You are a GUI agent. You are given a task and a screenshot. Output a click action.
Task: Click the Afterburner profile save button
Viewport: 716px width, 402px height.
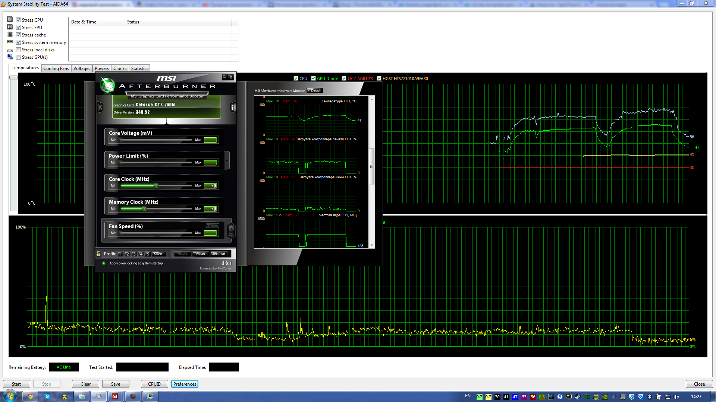[158, 253]
